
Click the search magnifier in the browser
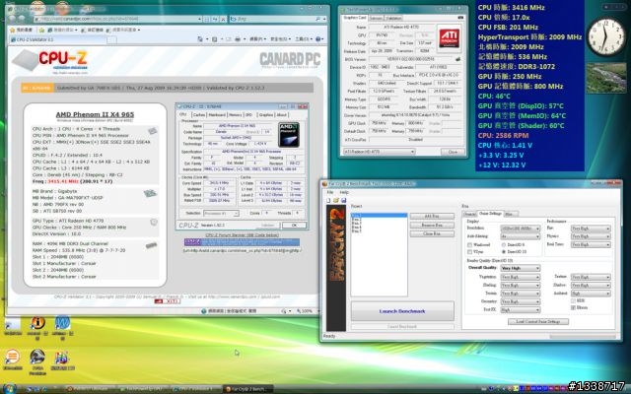[317, 19]
